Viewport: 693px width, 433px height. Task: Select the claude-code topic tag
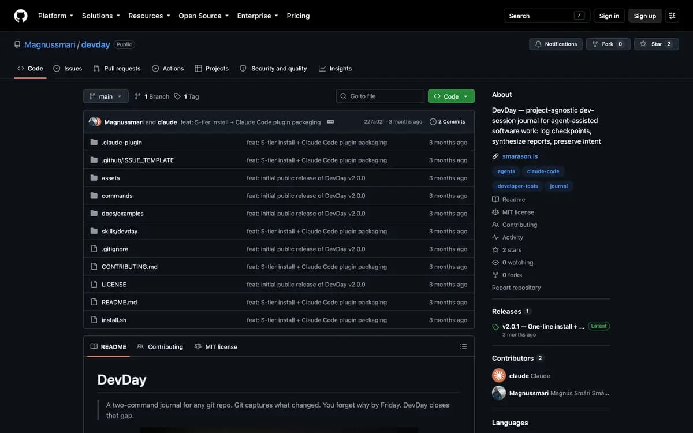tap(543, 171)
